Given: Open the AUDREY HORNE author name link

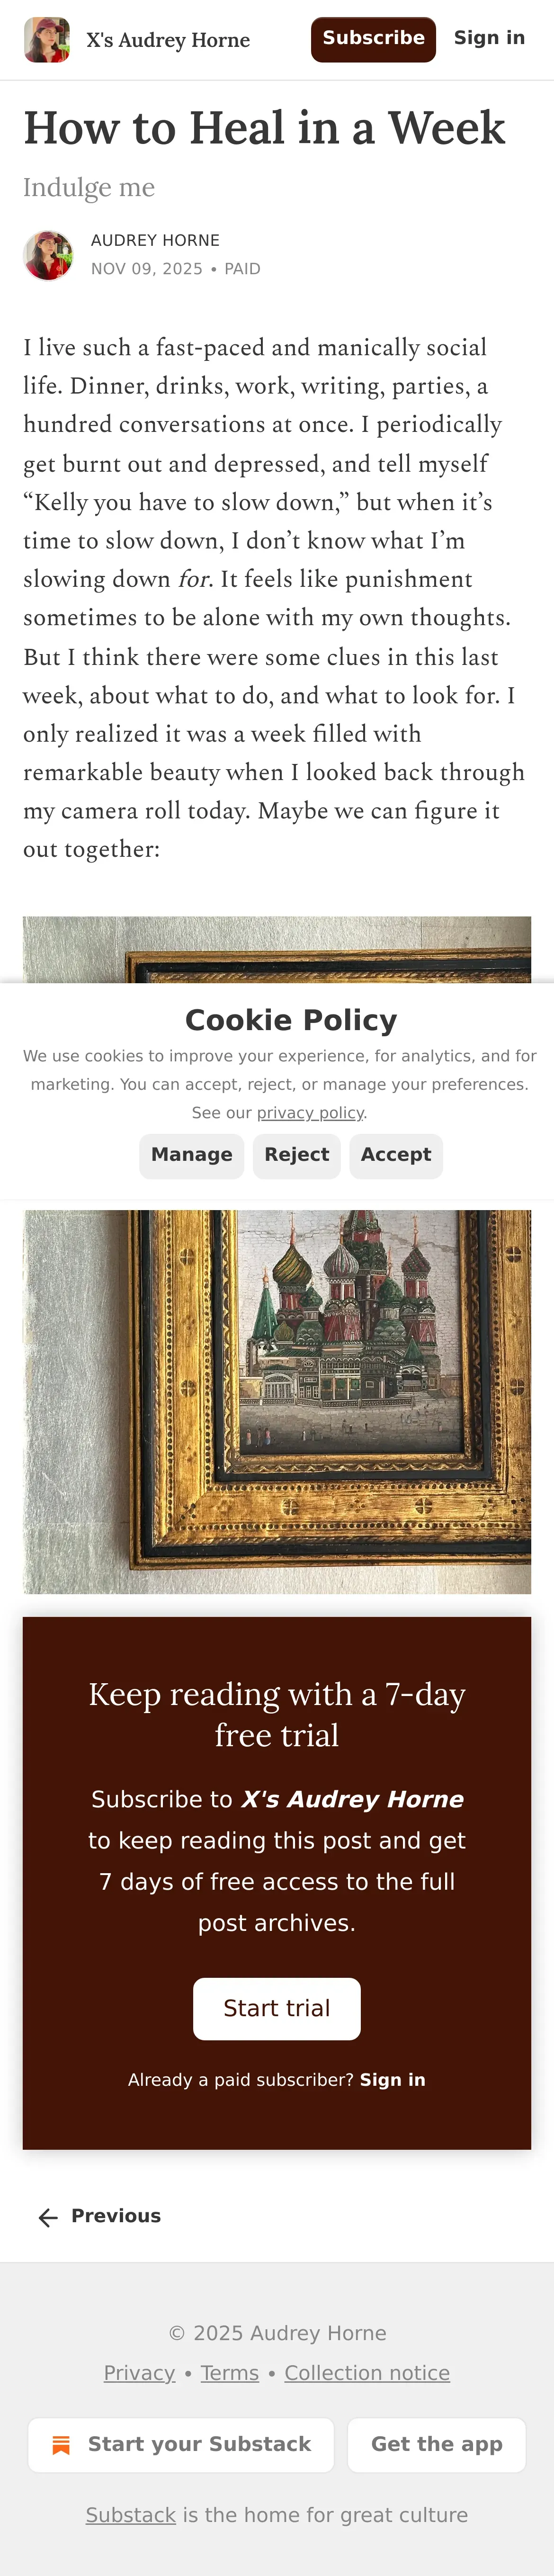Looking at the screenshot, I should [155, 240].
